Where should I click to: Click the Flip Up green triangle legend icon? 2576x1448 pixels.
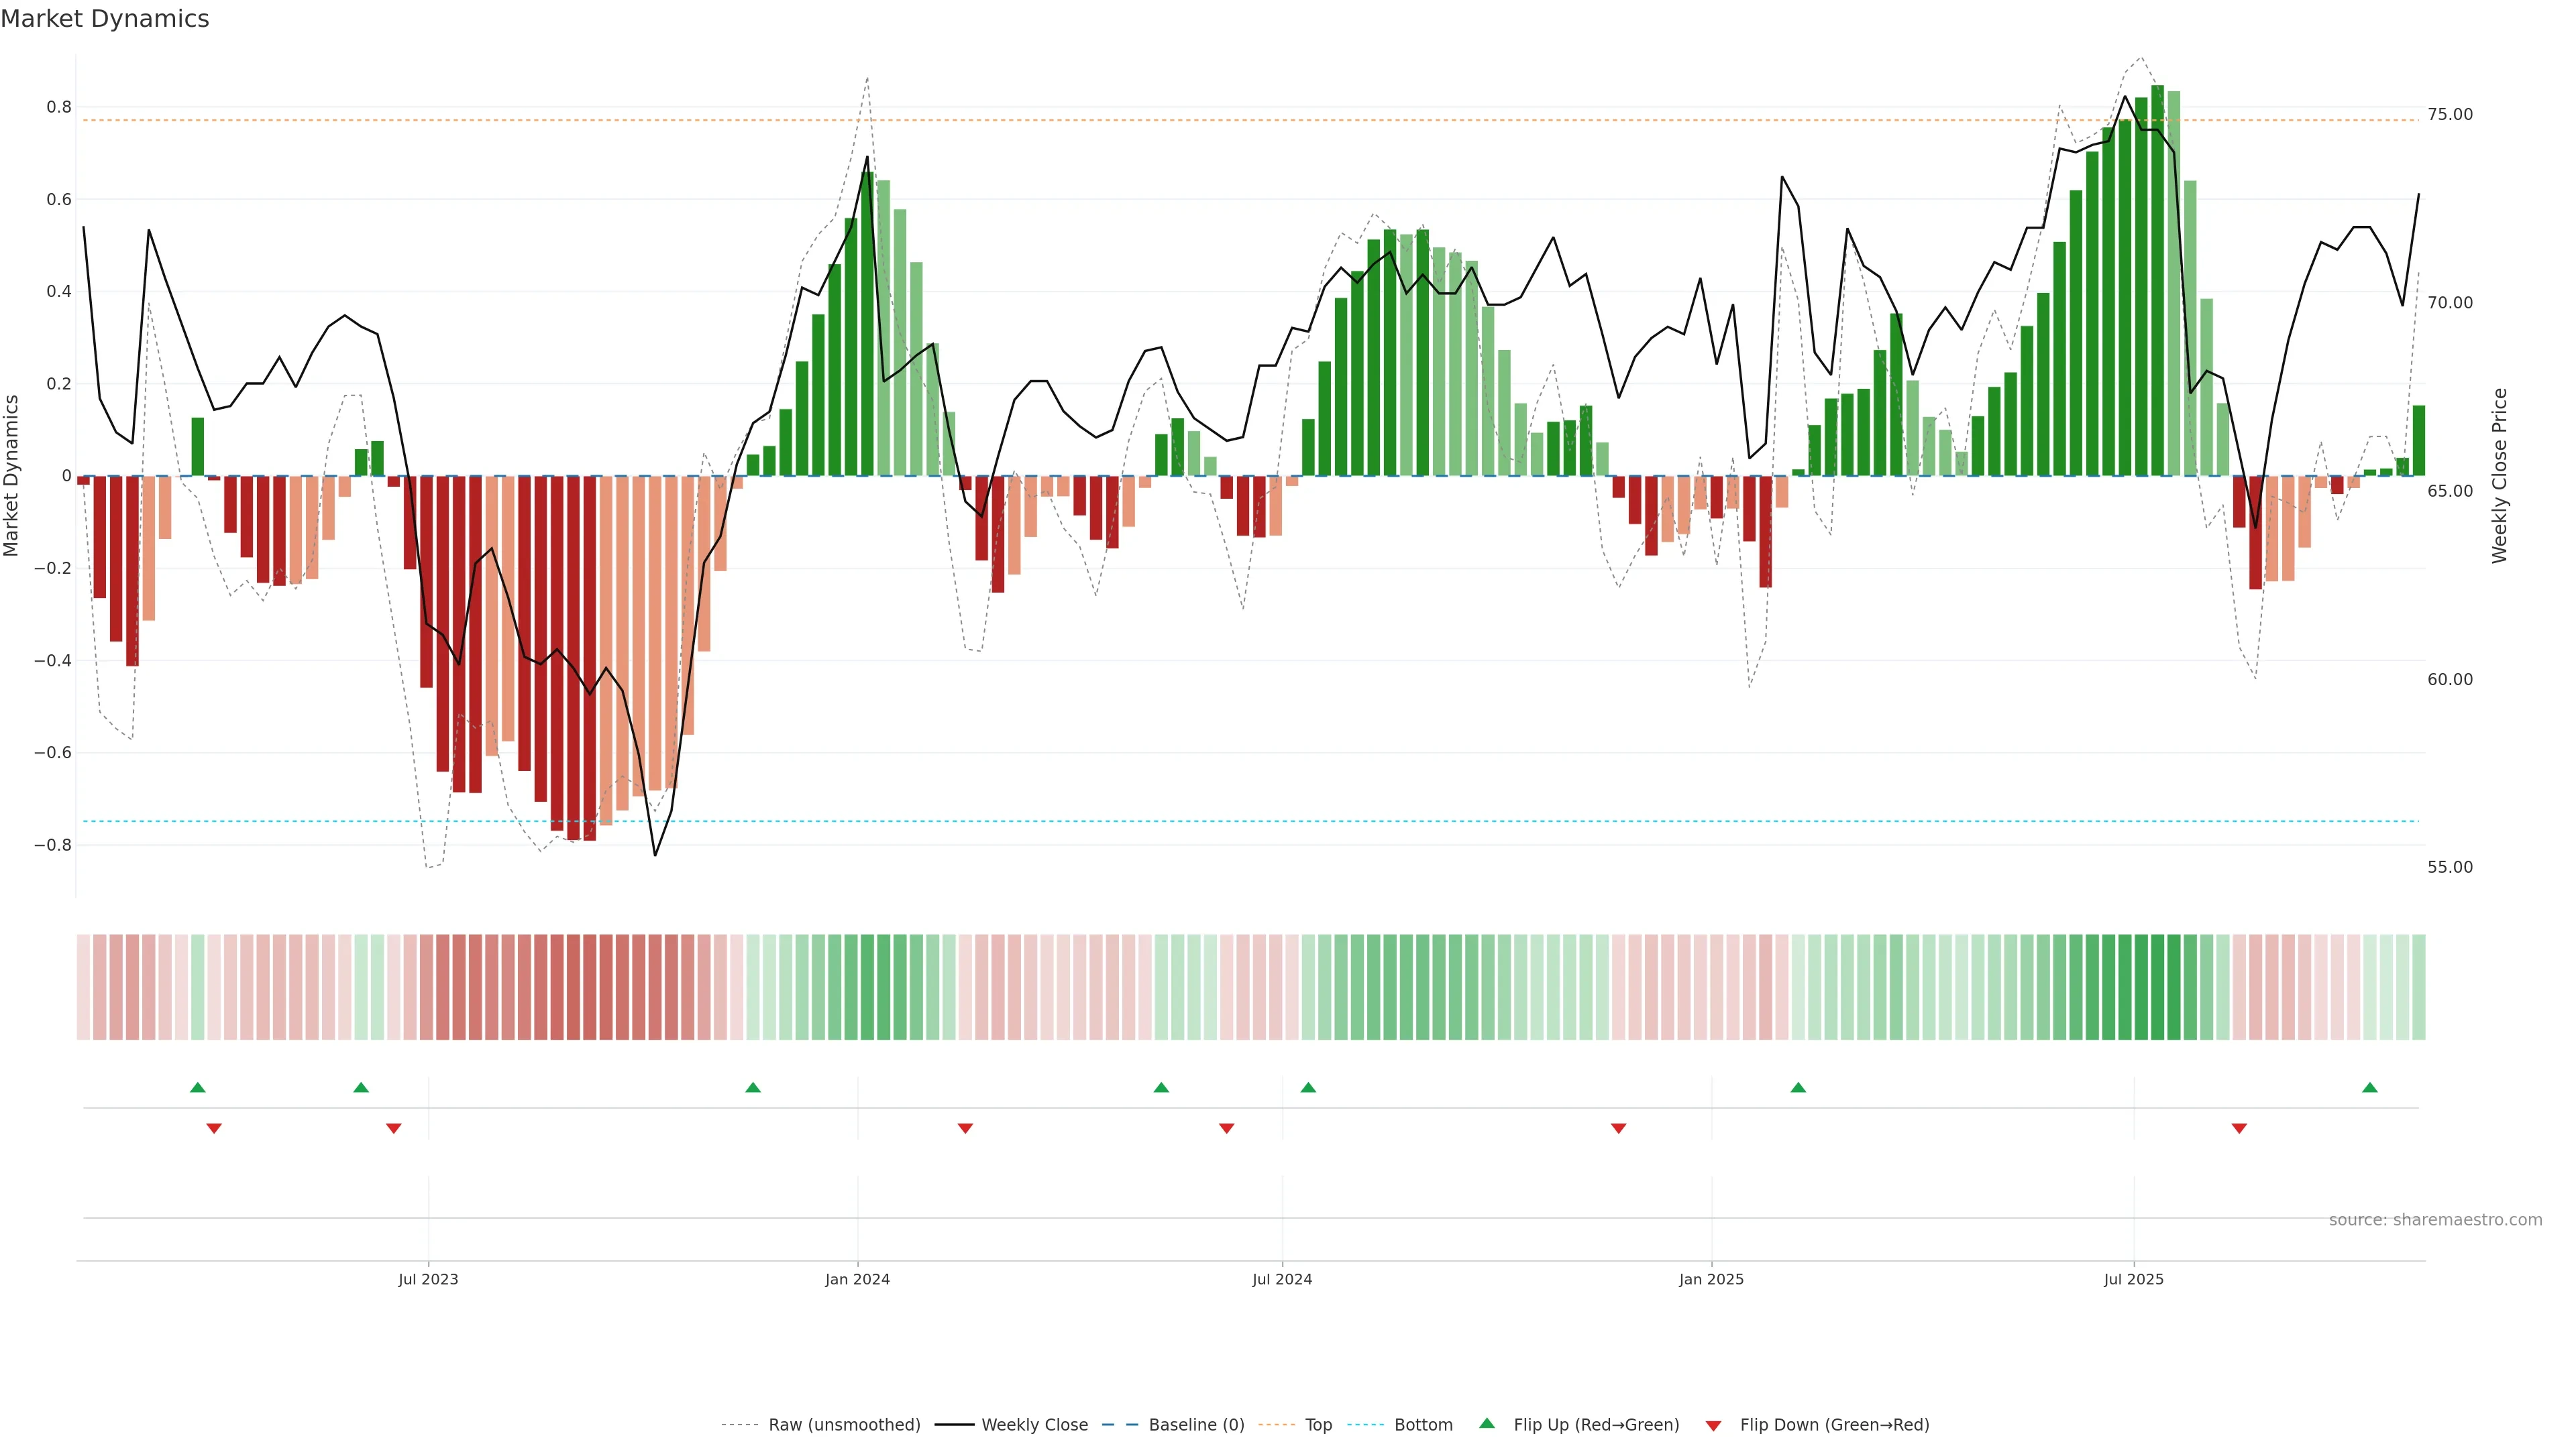[1486, 1423]
